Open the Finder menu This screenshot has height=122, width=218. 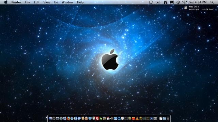point(16,2)
